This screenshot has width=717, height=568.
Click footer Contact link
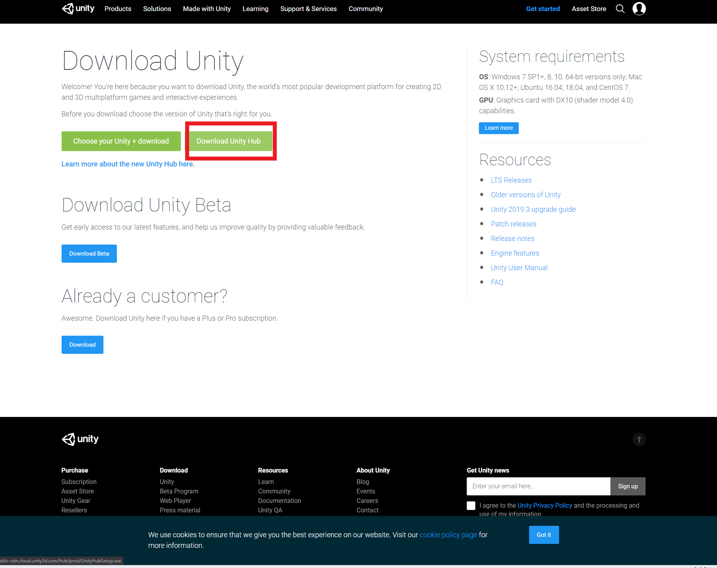[367, 510]
